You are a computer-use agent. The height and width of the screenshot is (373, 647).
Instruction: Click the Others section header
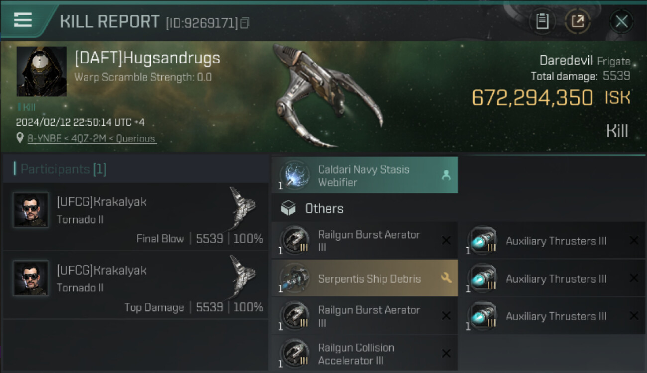pos(324,208)
